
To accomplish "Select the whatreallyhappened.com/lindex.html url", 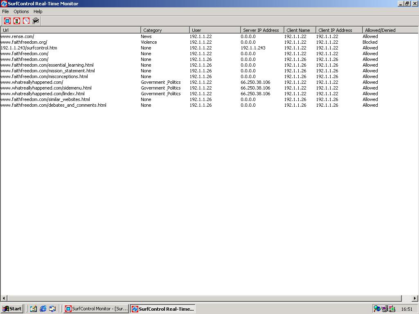I will pos(43,94).
